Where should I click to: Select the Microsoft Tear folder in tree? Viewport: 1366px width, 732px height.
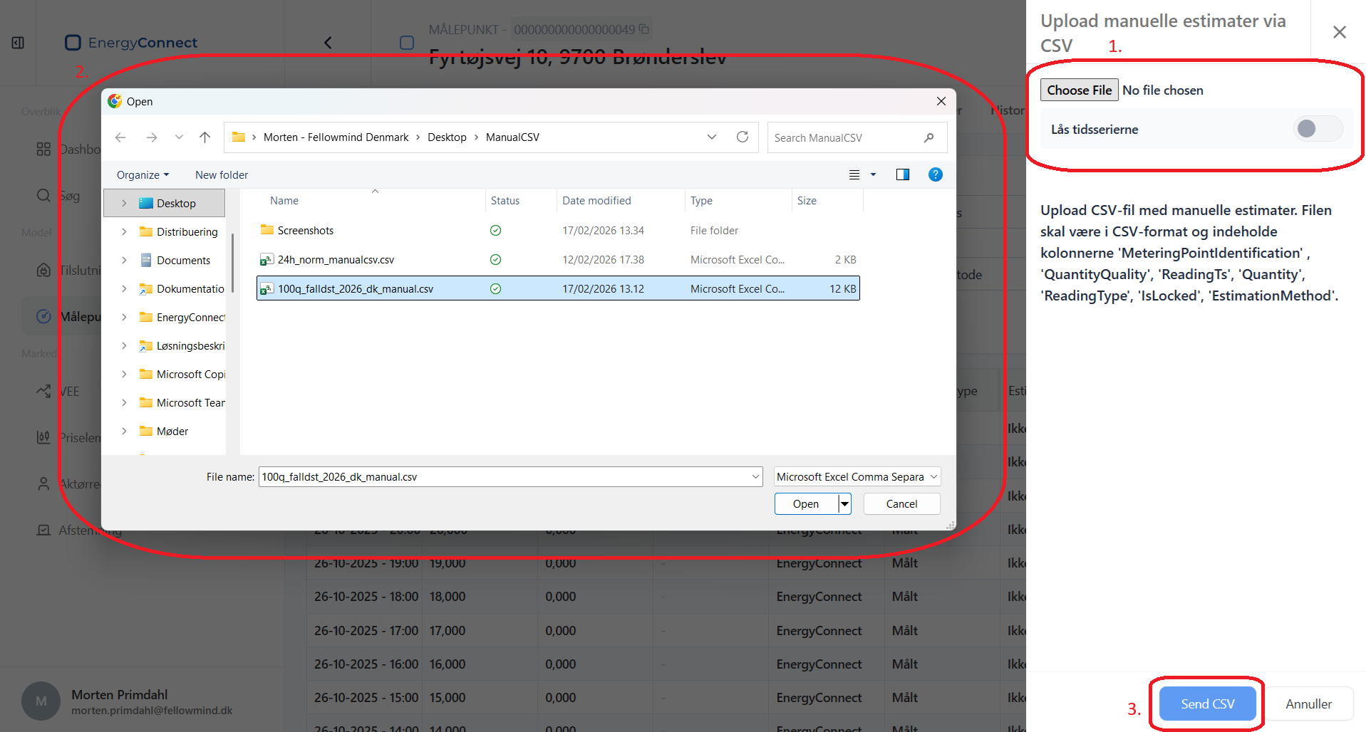[182, 402]
